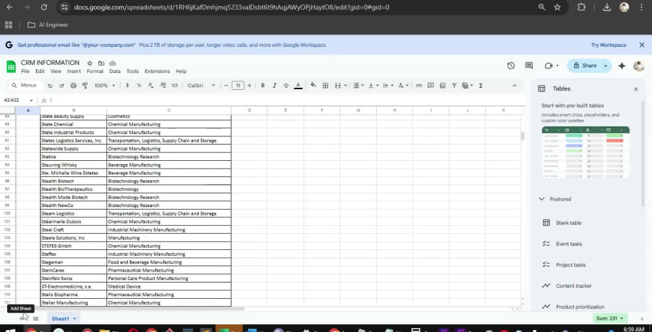This screenshot has width=652, height=332.
Task: Choose fill color bucket
Action: pos(313,85)
